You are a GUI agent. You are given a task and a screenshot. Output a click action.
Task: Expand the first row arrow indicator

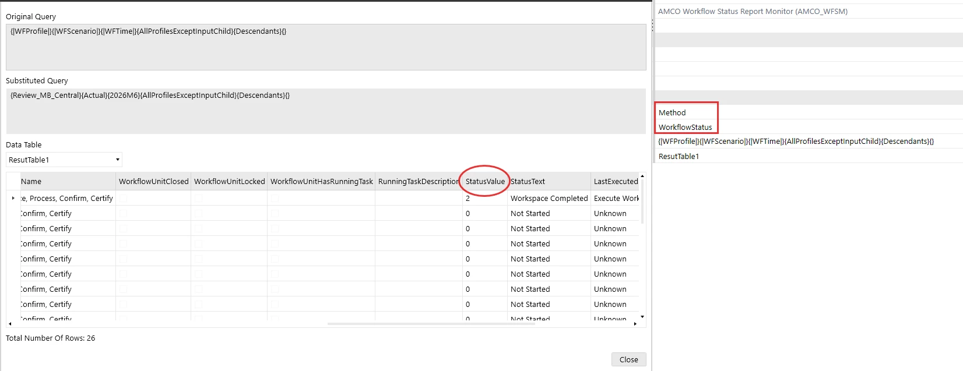[13, 198]
